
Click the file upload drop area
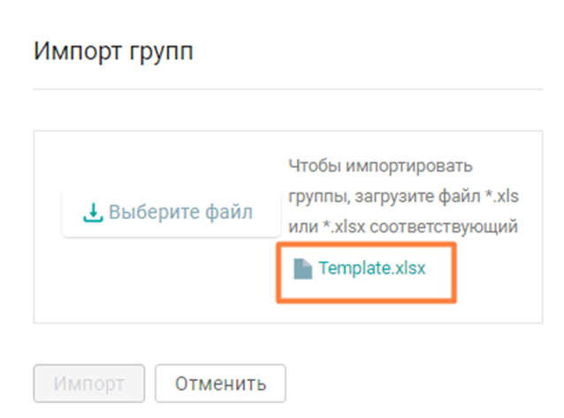[x=288, y=227]
